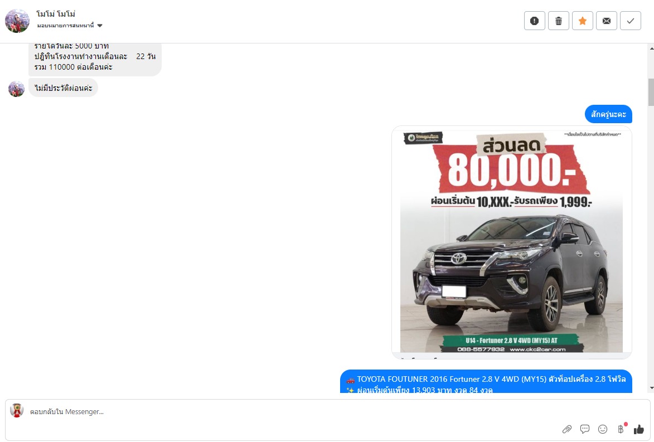The height and width of the screenshot is (442, 654).
Task: Focus the reply in Messenger input field
Action: pos(292,412)
